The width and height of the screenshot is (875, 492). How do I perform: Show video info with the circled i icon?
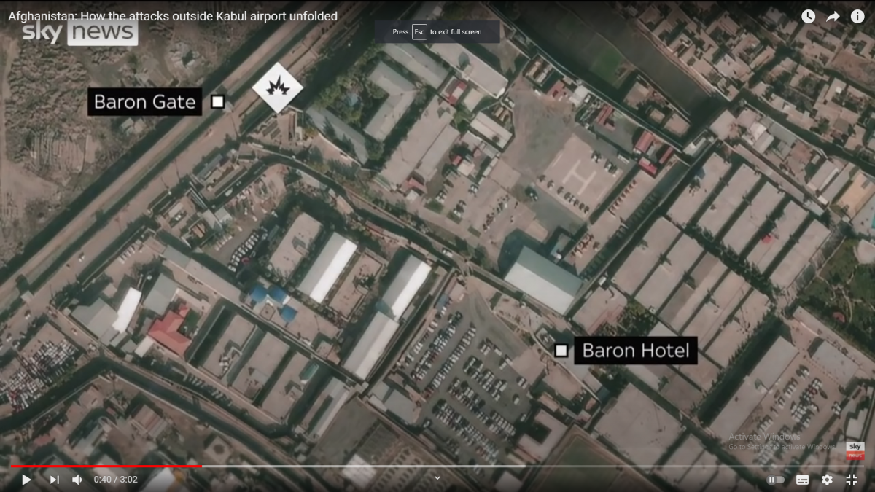[857, 16]
